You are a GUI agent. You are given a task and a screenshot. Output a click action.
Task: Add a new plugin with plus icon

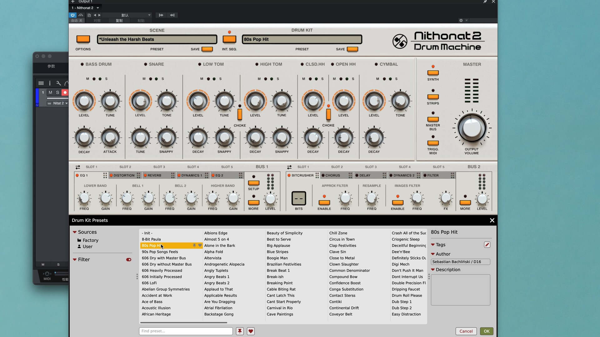(73, 2)
